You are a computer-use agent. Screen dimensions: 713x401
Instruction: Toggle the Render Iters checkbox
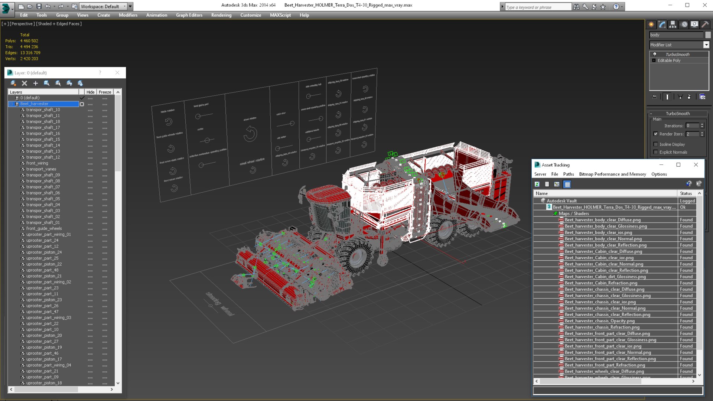655,134
